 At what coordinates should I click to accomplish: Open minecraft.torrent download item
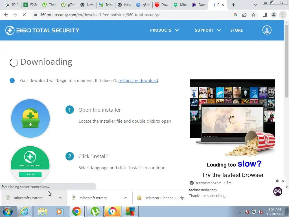(93, 198)
